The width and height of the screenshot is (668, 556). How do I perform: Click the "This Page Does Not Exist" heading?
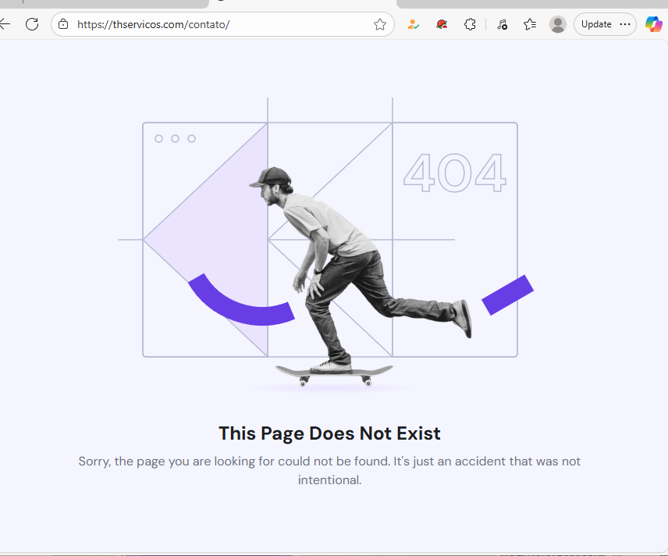tap(329, 433)
